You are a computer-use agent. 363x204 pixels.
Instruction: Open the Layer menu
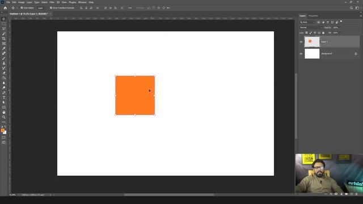point(29,2)
